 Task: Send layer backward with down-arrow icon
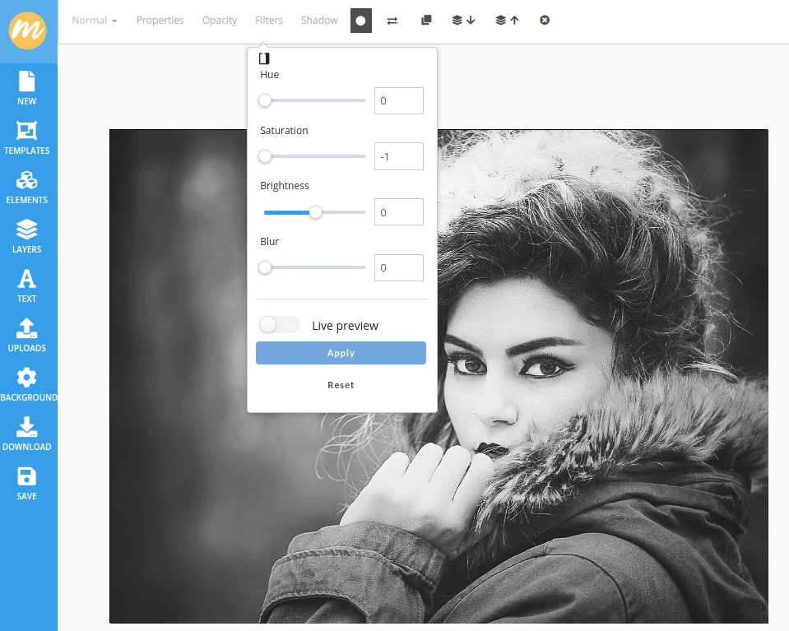tap(463, 20)
